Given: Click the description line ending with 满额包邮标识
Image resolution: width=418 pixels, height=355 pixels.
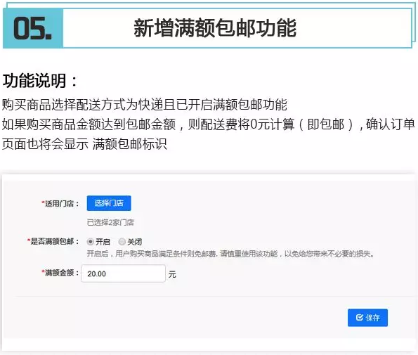Looking at the screenshot, I should [84, 144].
